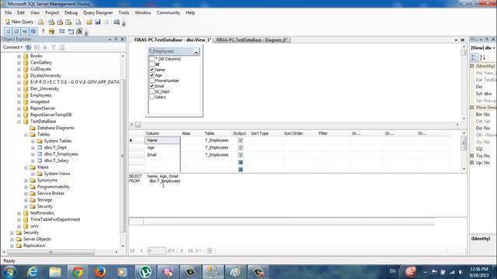
Task: Toggle the Show SQL Pane icon
Action: 24,31
